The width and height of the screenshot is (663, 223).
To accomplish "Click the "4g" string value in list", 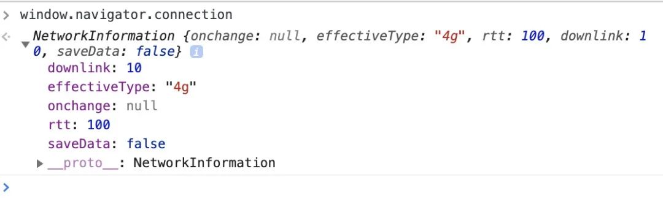I will click(x=181, y=87).
